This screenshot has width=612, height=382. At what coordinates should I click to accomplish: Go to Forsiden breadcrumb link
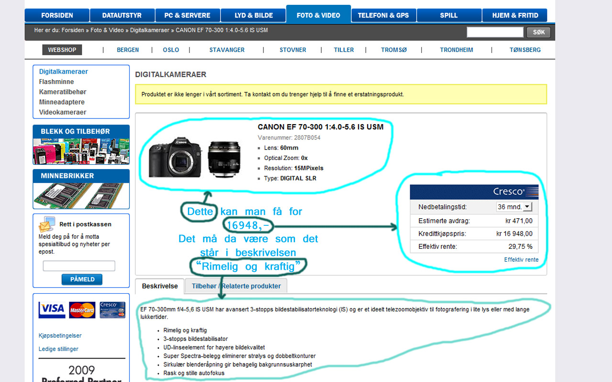click(72, 30)
